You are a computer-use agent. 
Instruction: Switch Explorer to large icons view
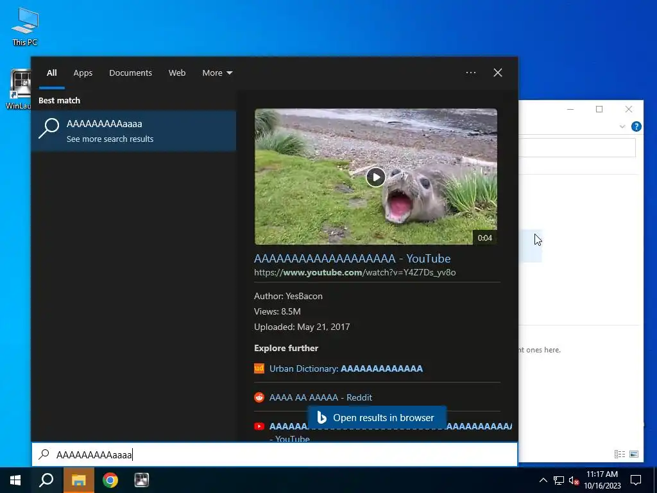tap(633, 454)
